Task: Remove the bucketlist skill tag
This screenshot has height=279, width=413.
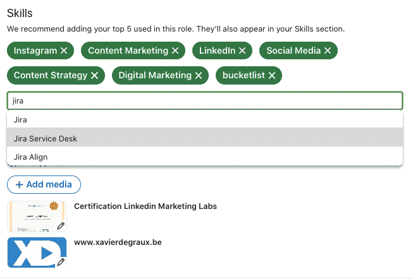Action: 272,76
